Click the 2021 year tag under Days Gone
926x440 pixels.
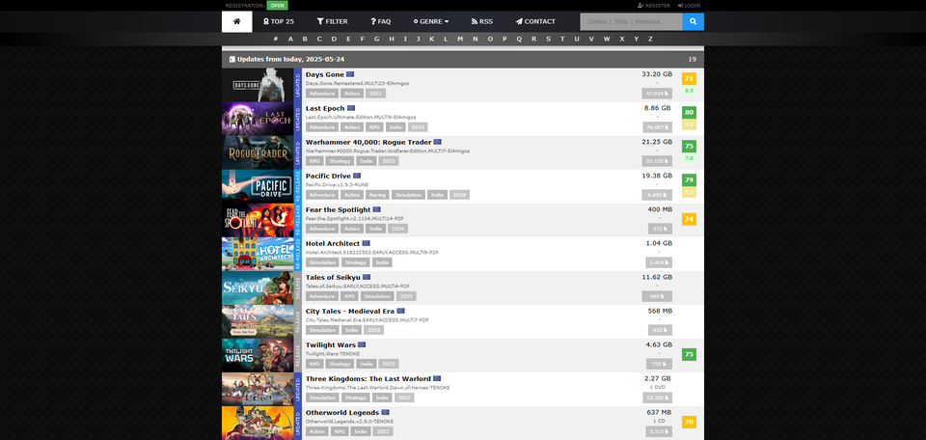click(375, 94)
